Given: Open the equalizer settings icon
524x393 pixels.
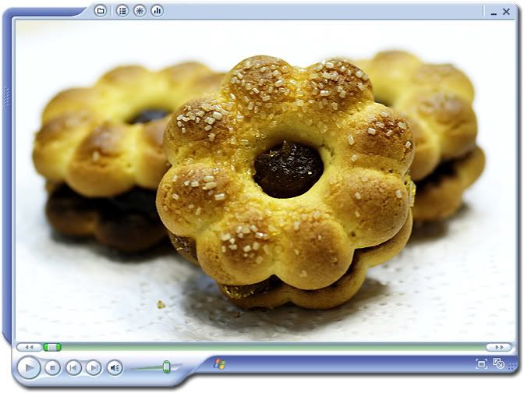Looking at the screenshot, I should point(157,10).
